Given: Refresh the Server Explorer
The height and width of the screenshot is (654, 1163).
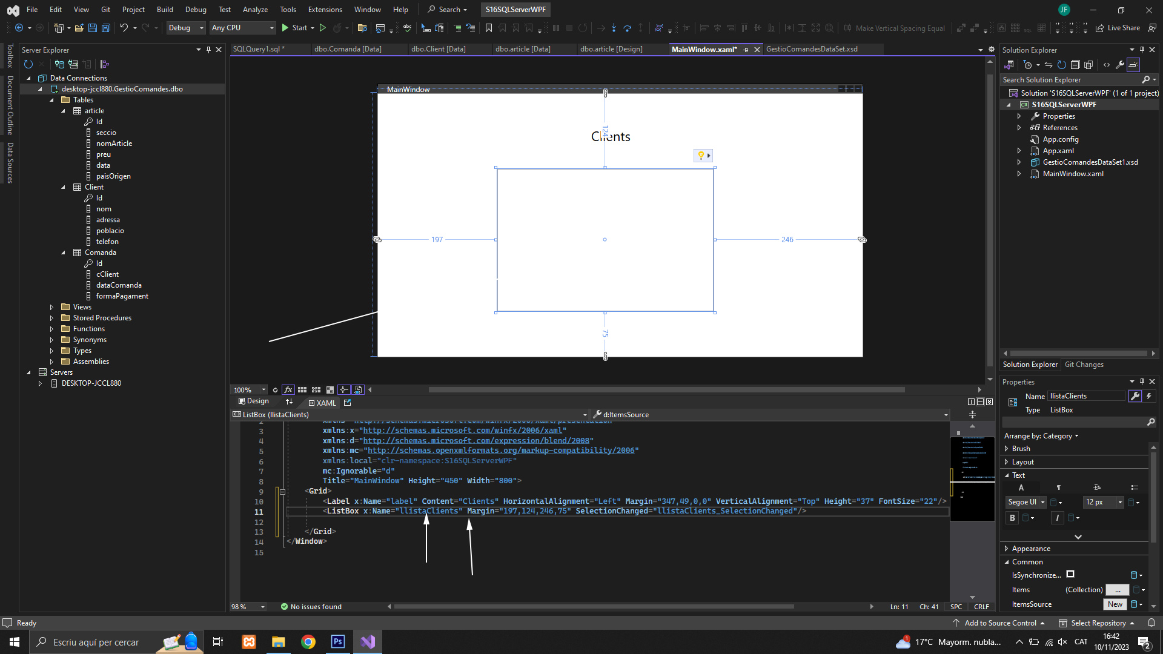Looking at the screenshot, I should coord(28,64).
